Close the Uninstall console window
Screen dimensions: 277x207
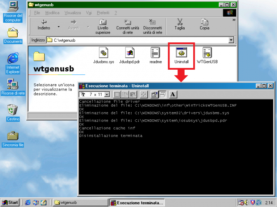point(270,86)
